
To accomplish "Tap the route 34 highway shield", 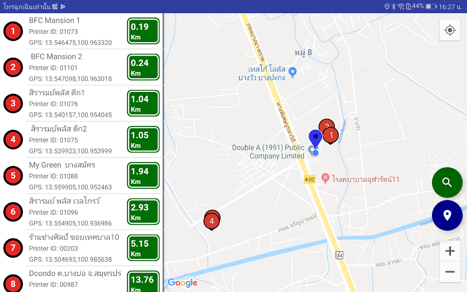I will pyautogui.click(x=339, y=255).
